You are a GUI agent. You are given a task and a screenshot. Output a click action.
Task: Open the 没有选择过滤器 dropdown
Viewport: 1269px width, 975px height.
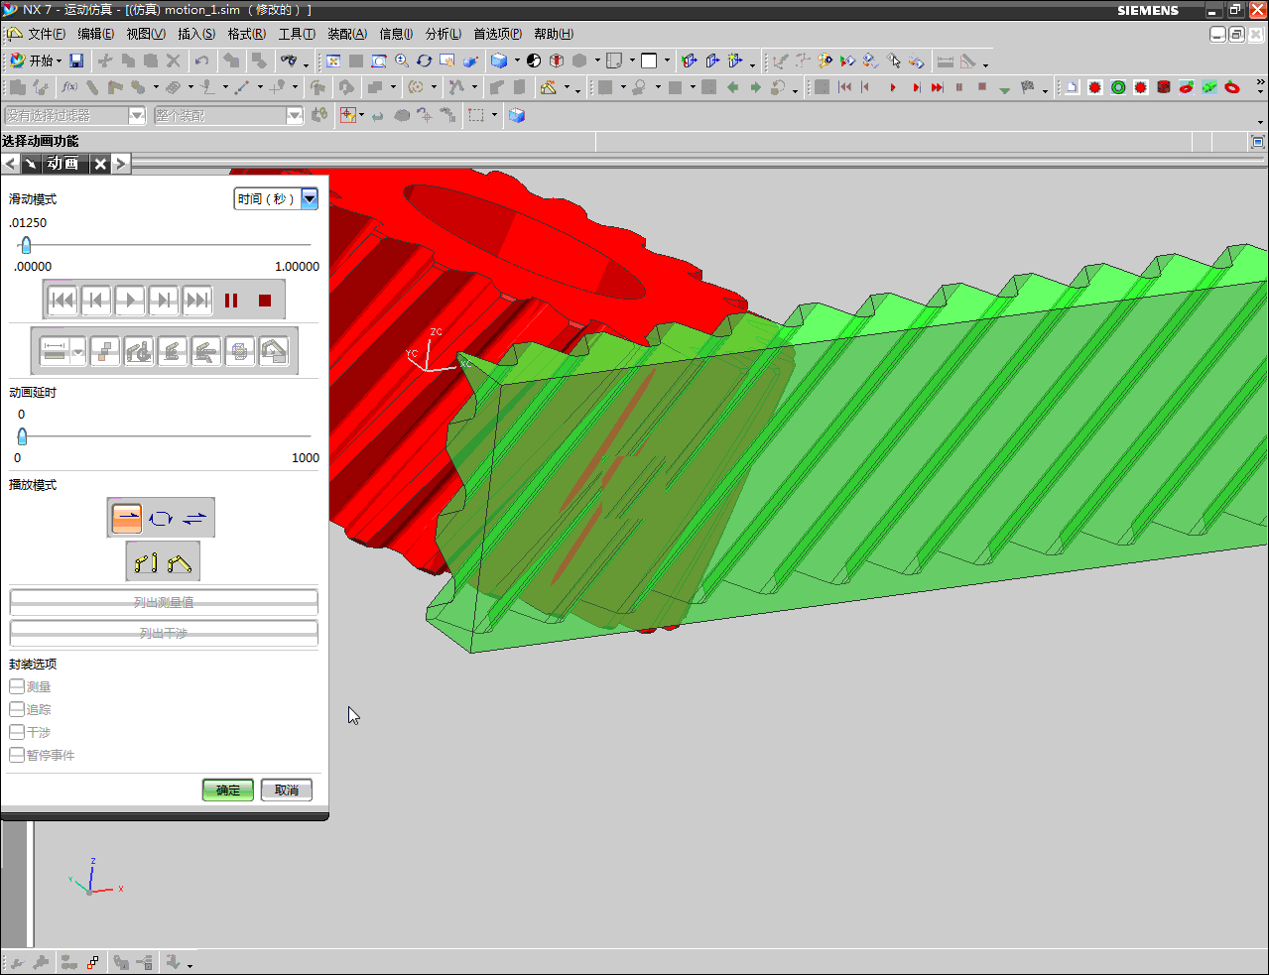tap(137, 116)
